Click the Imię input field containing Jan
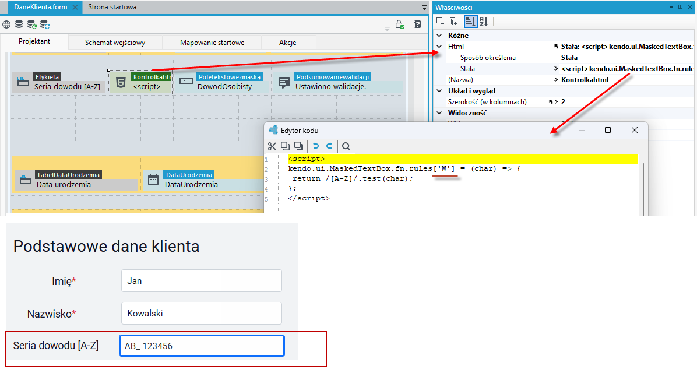Screen dimensions: 697x387 [202, 281]
